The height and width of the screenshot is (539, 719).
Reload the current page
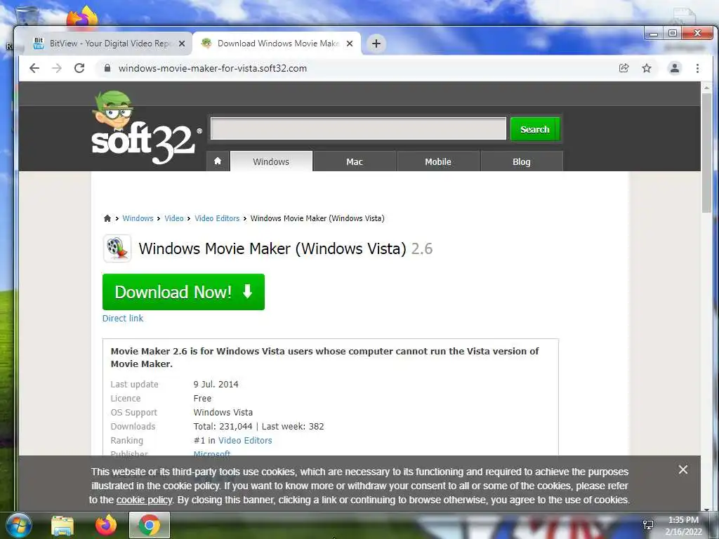79,68
